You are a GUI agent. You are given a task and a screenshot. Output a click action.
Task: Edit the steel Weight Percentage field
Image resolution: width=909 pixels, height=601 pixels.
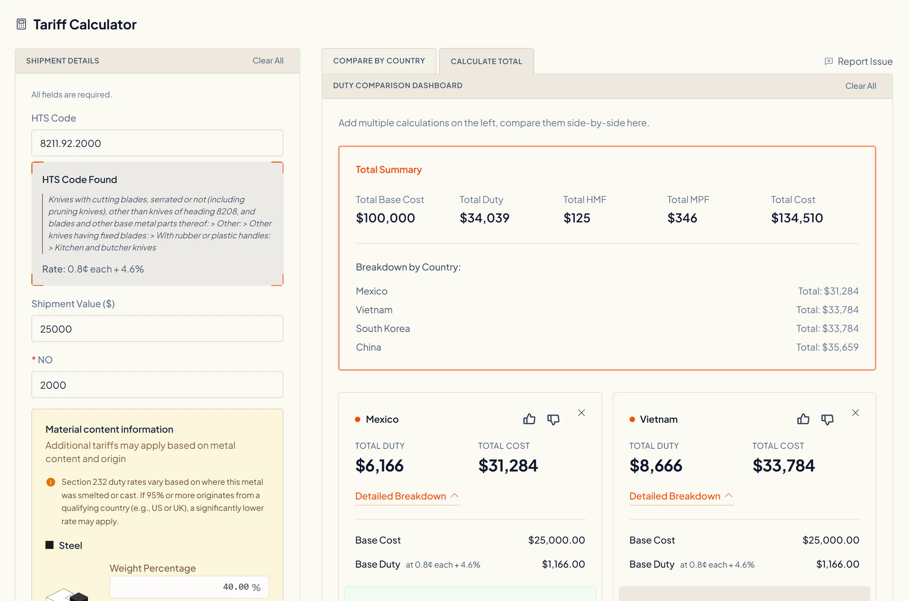[189, 587]
